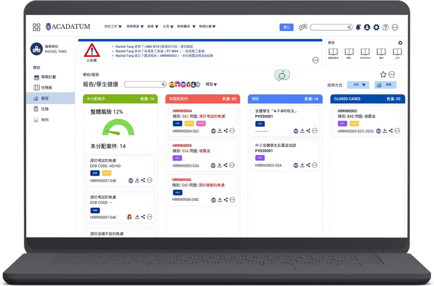The width and height of the screenshot is (434, 286).
Task: Expand the 學期專案 menu
Action: pyautogui.click(x=135, y=27)
